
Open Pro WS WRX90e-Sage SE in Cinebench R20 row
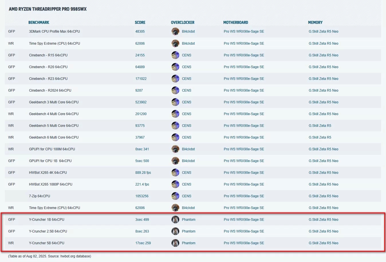pyautogui.click(x=244, y=67)
